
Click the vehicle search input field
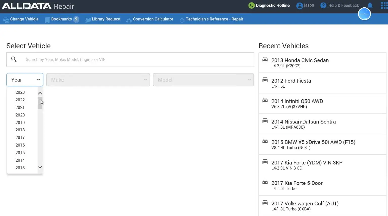point(130,59)
